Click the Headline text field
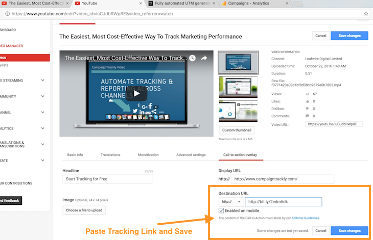This screenshot has width=373, height=240. (x=108, y=179)
